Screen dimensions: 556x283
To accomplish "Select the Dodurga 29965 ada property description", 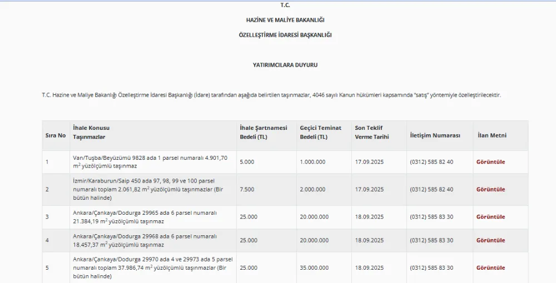I will pyautogui.click(x=145, y=217).
